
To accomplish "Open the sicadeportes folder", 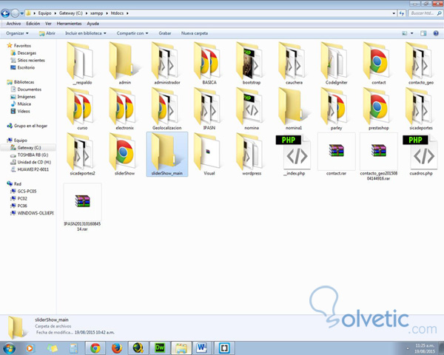I will point(421,109).
